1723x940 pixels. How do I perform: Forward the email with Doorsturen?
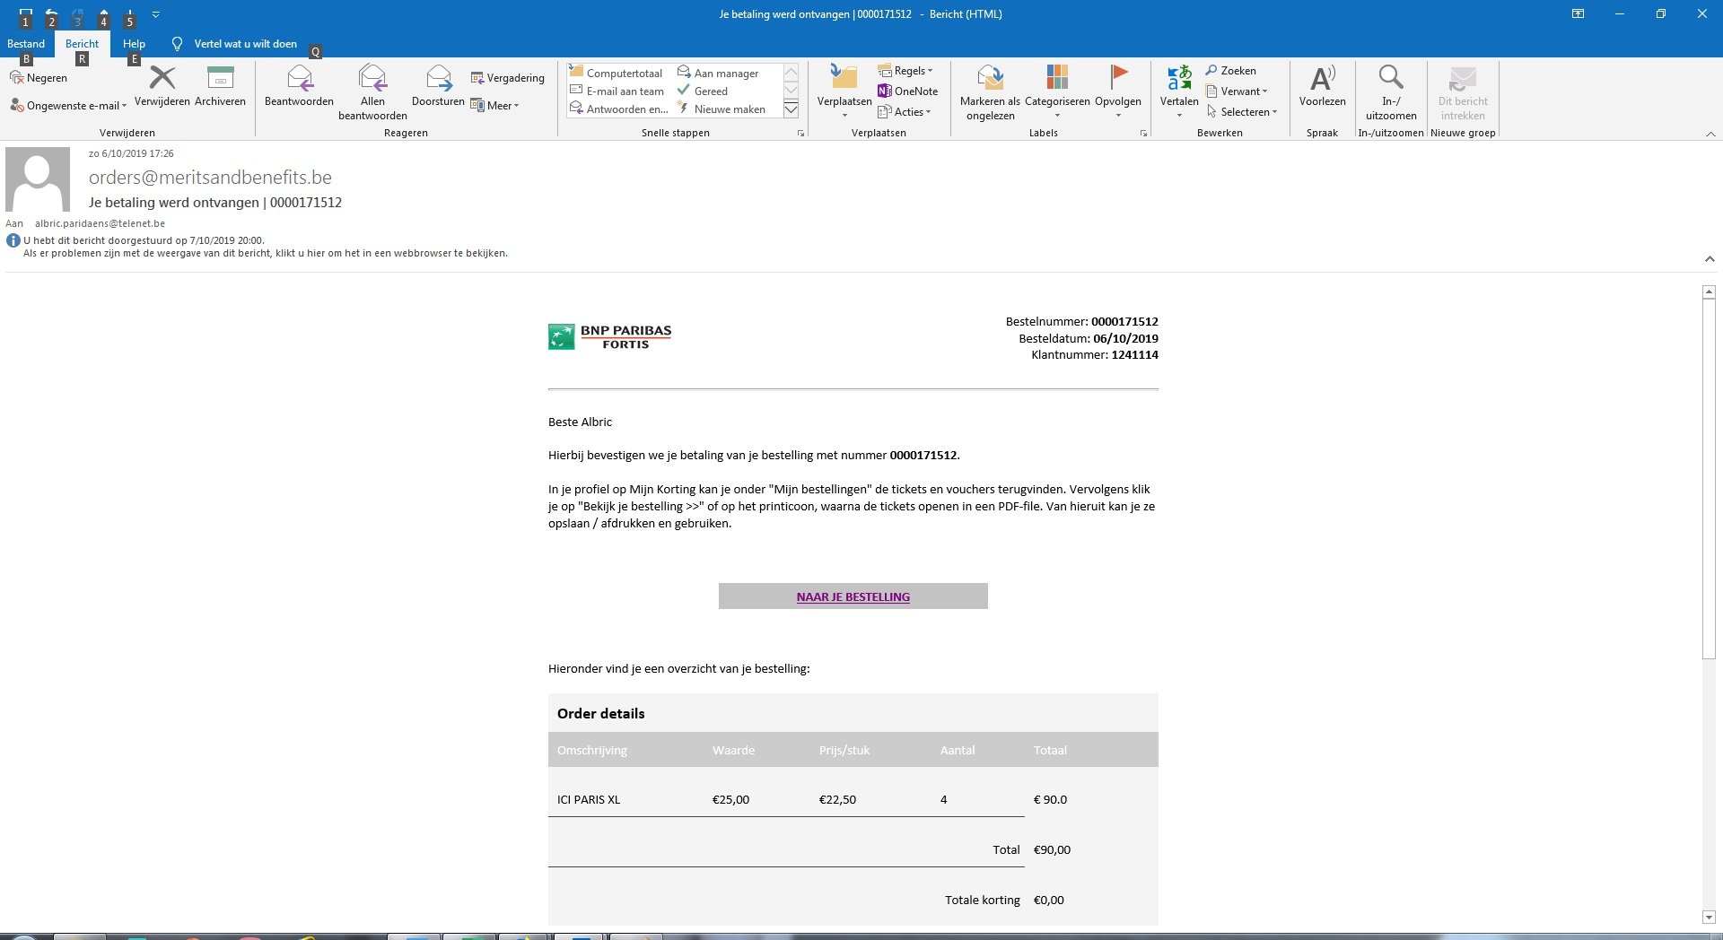pyautogui.click(x=438, y=87)
